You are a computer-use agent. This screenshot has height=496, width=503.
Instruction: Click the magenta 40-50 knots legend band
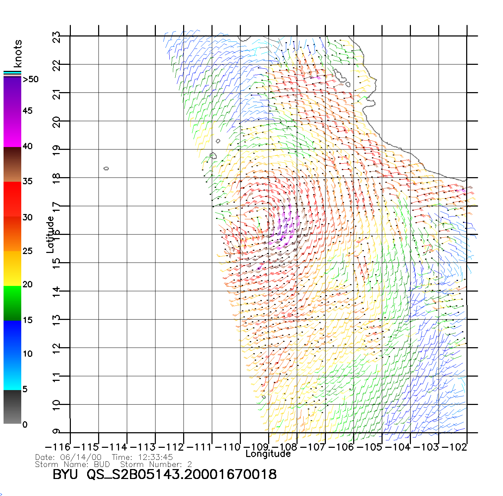tap(12, 112)
